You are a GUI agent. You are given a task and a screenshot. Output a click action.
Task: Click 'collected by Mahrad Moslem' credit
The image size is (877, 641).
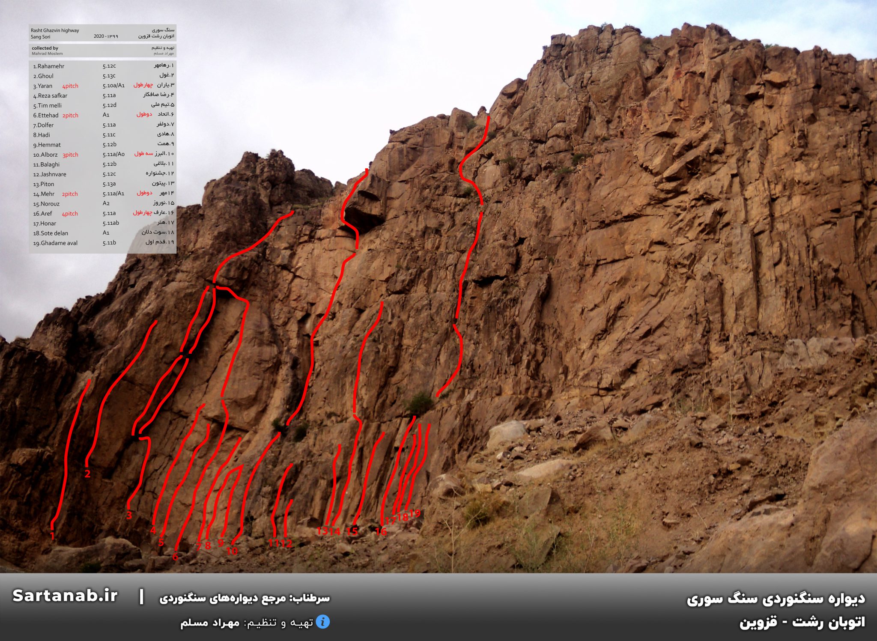47,51
